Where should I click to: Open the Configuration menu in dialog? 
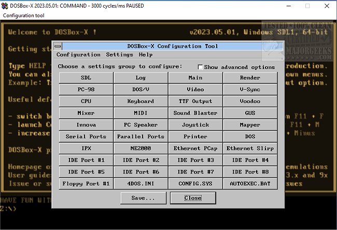(78, 55)
